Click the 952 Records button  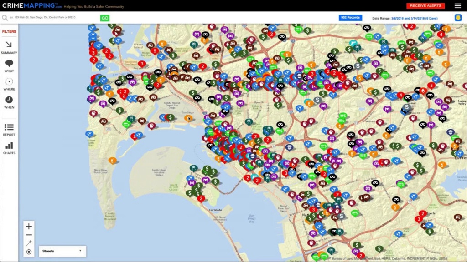[x=350, y=18]
